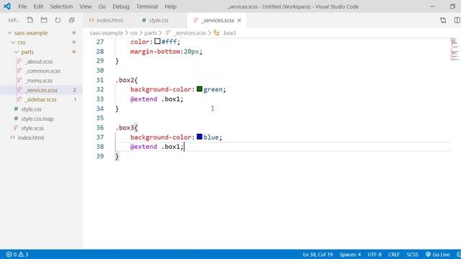Open _menu.scss in the explorer
Screen dimensions: 461x259
[x=38, y=81]
